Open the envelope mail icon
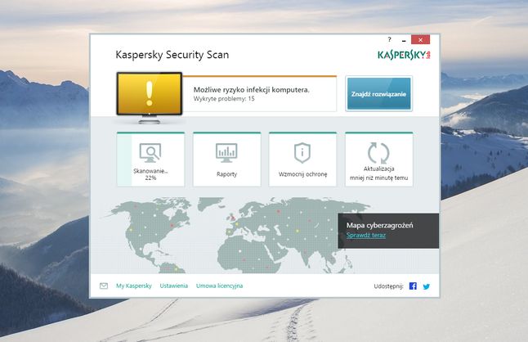Viewport: 528px width, 342px height. (104, 286)
